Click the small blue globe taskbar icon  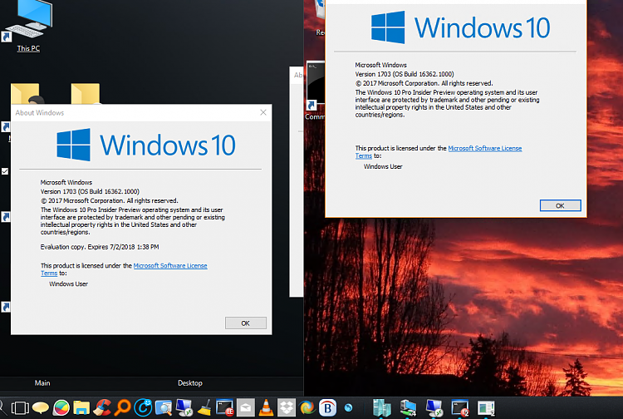tap(348, 408)
